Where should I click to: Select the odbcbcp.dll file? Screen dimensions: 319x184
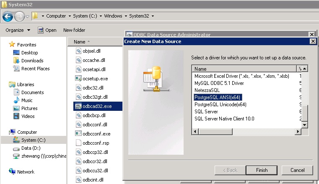tap(94, 115)
